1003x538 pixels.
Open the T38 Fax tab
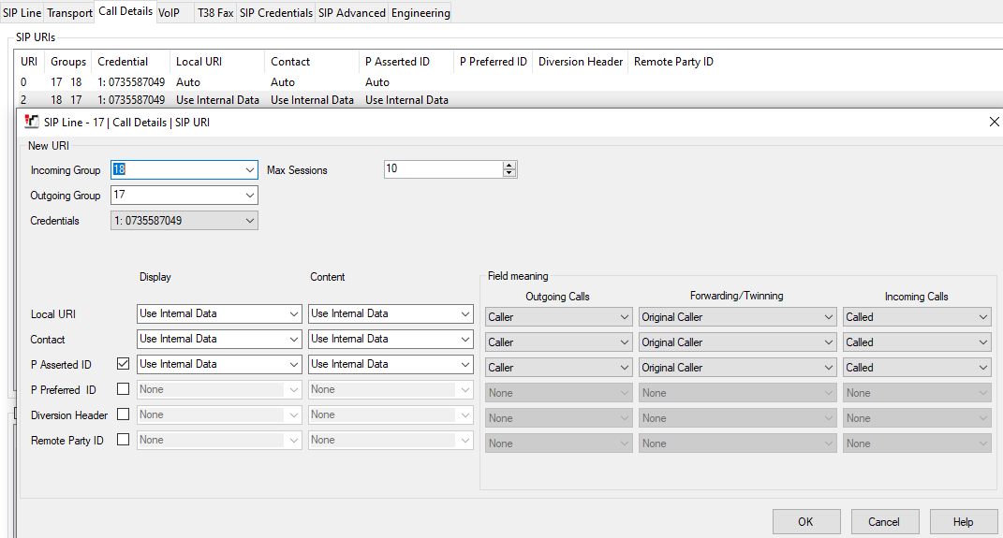[x=215, y=13]
